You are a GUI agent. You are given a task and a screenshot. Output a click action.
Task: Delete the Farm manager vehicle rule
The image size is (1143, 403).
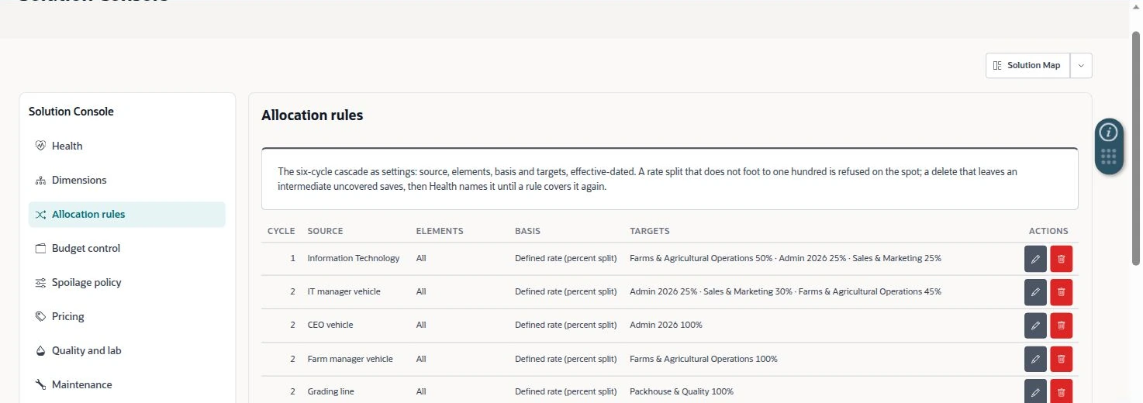pos(1062,360)
